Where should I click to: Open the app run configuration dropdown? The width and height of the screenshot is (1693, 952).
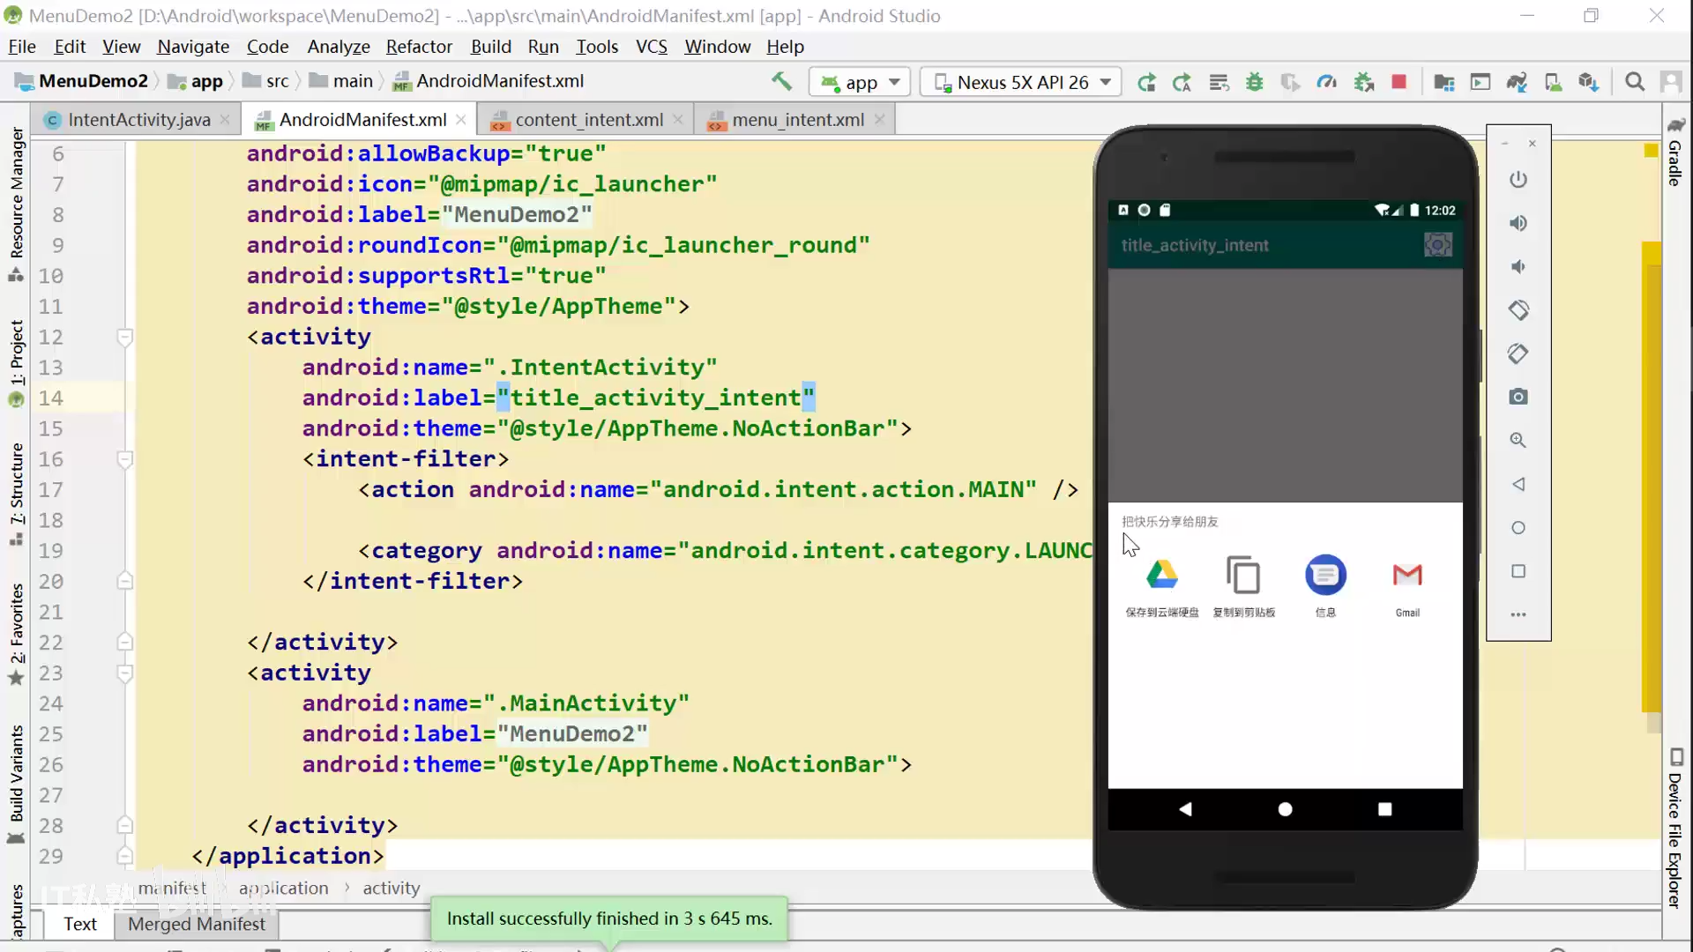[x=861, y=82]
